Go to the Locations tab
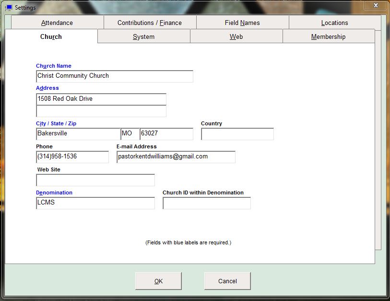This screenshot has height=301, width=390. pyautogui.click(x=334, y=23)
